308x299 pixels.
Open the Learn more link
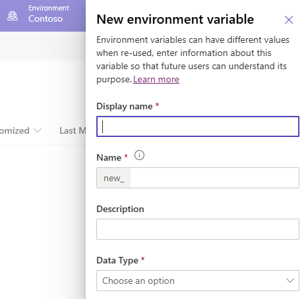156,79
